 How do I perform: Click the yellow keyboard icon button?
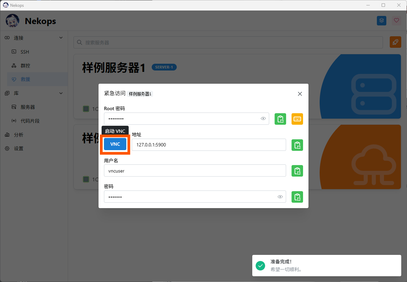point(297,119)
